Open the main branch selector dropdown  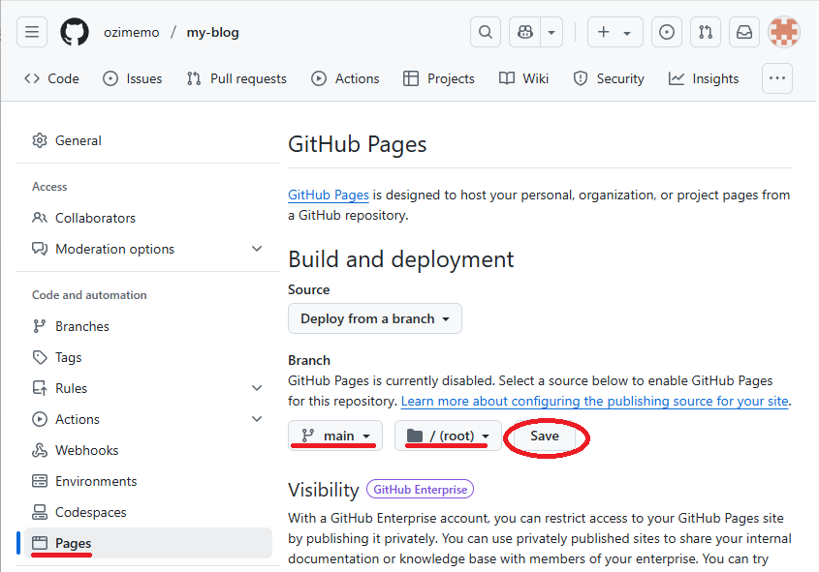click(x=335, y=436)
